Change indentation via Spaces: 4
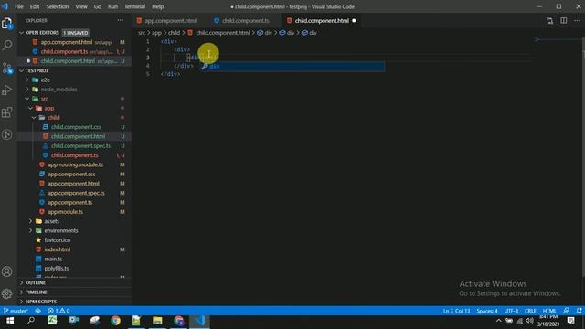This screenshot has width=585, height=329. pyautogui.click(x=487, y=311)
